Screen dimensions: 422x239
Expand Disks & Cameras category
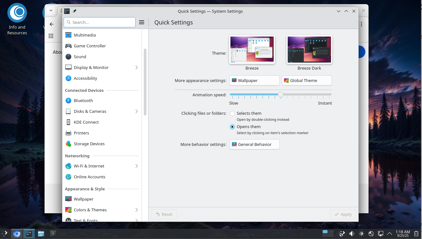click(x=137, y=111)
